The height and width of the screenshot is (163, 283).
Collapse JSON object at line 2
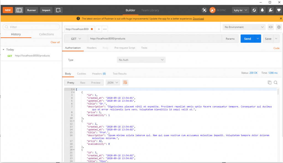(x=74, y=92)
